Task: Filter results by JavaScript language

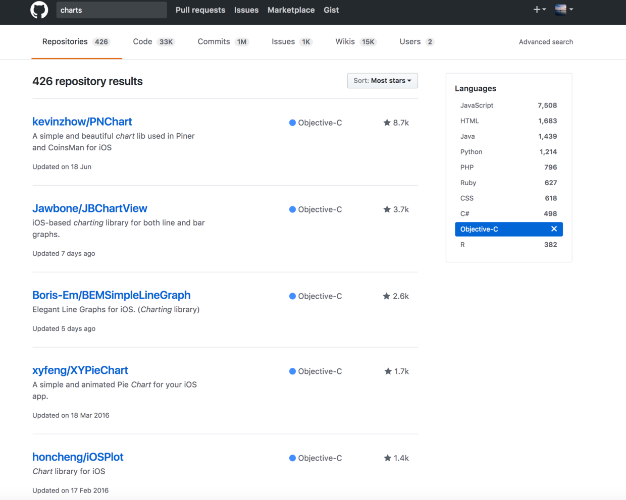Action: click(509, 105)
